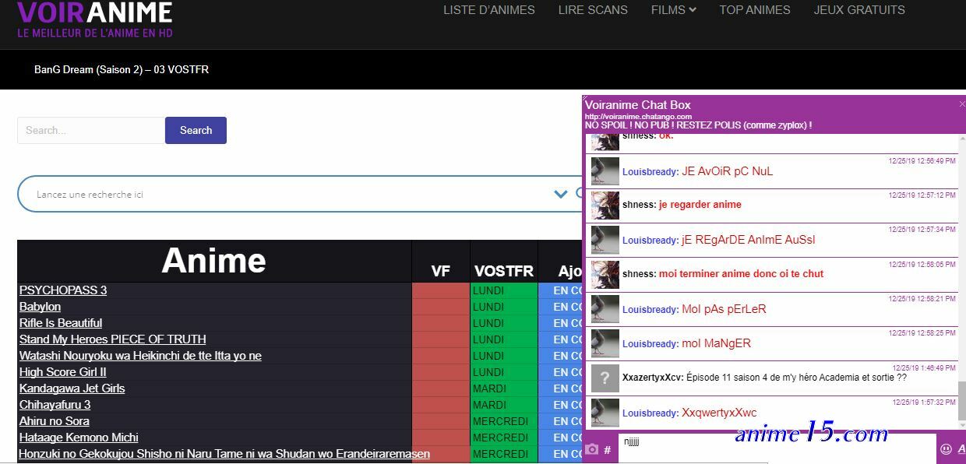Image resolution: width=966 pixels, height=464 pixels.
Task: Open Kandagawa Jet Girls link
Action: click(72, 388)
